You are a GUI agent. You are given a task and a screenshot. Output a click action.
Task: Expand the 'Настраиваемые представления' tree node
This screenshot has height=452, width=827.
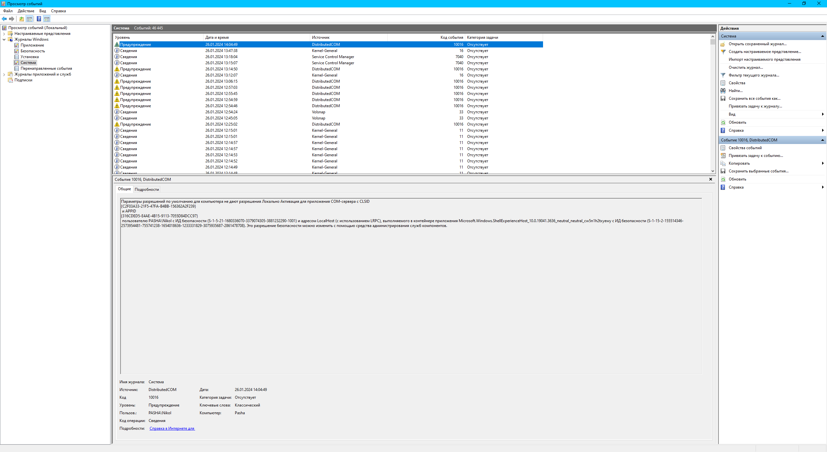[x=4, y=34]
